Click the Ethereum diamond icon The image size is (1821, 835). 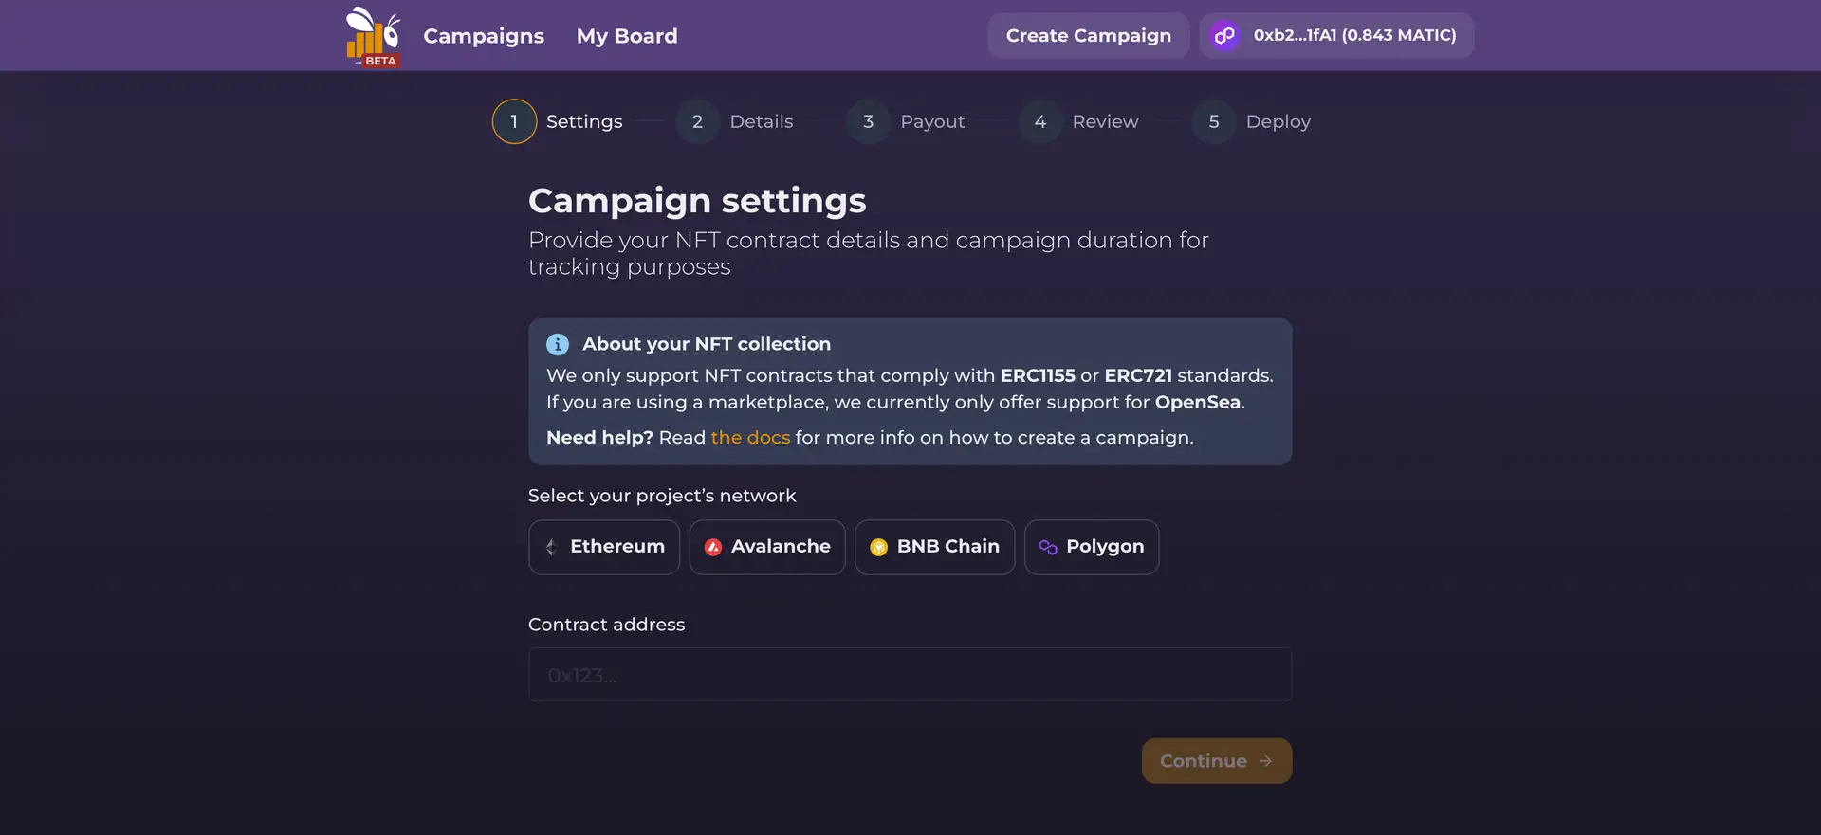(x=551, y=547)
